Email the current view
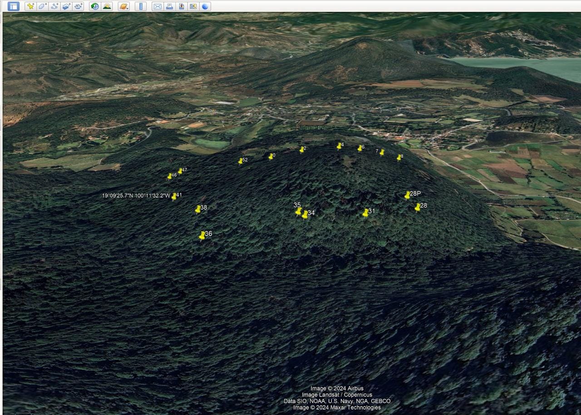 coord(158,6)
